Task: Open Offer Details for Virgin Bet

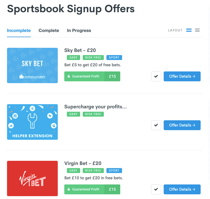Action: (x=182, y=189)
